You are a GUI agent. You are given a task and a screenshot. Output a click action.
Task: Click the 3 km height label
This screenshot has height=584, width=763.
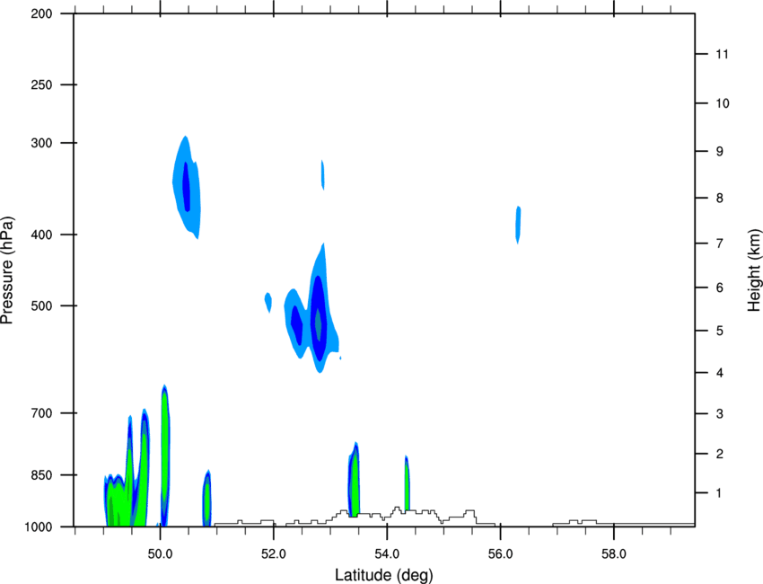[x=719, y=414]
